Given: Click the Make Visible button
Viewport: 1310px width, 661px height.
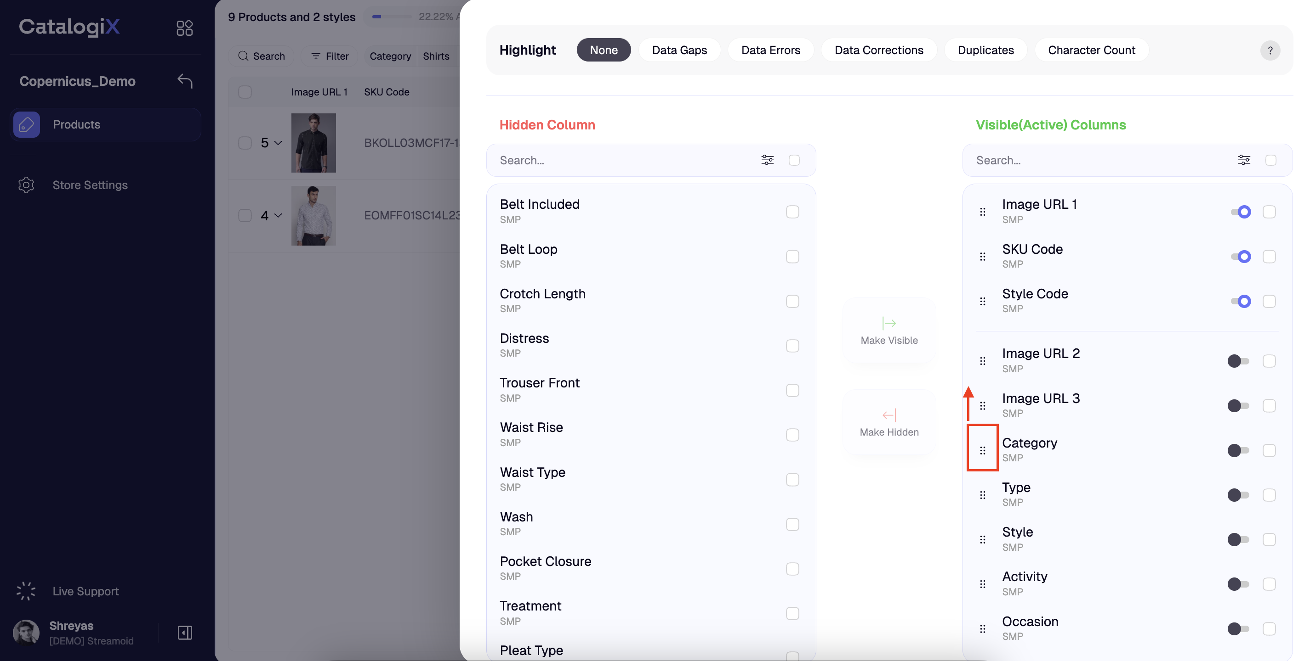Looking at the screenshot, I should pos(889,330).
